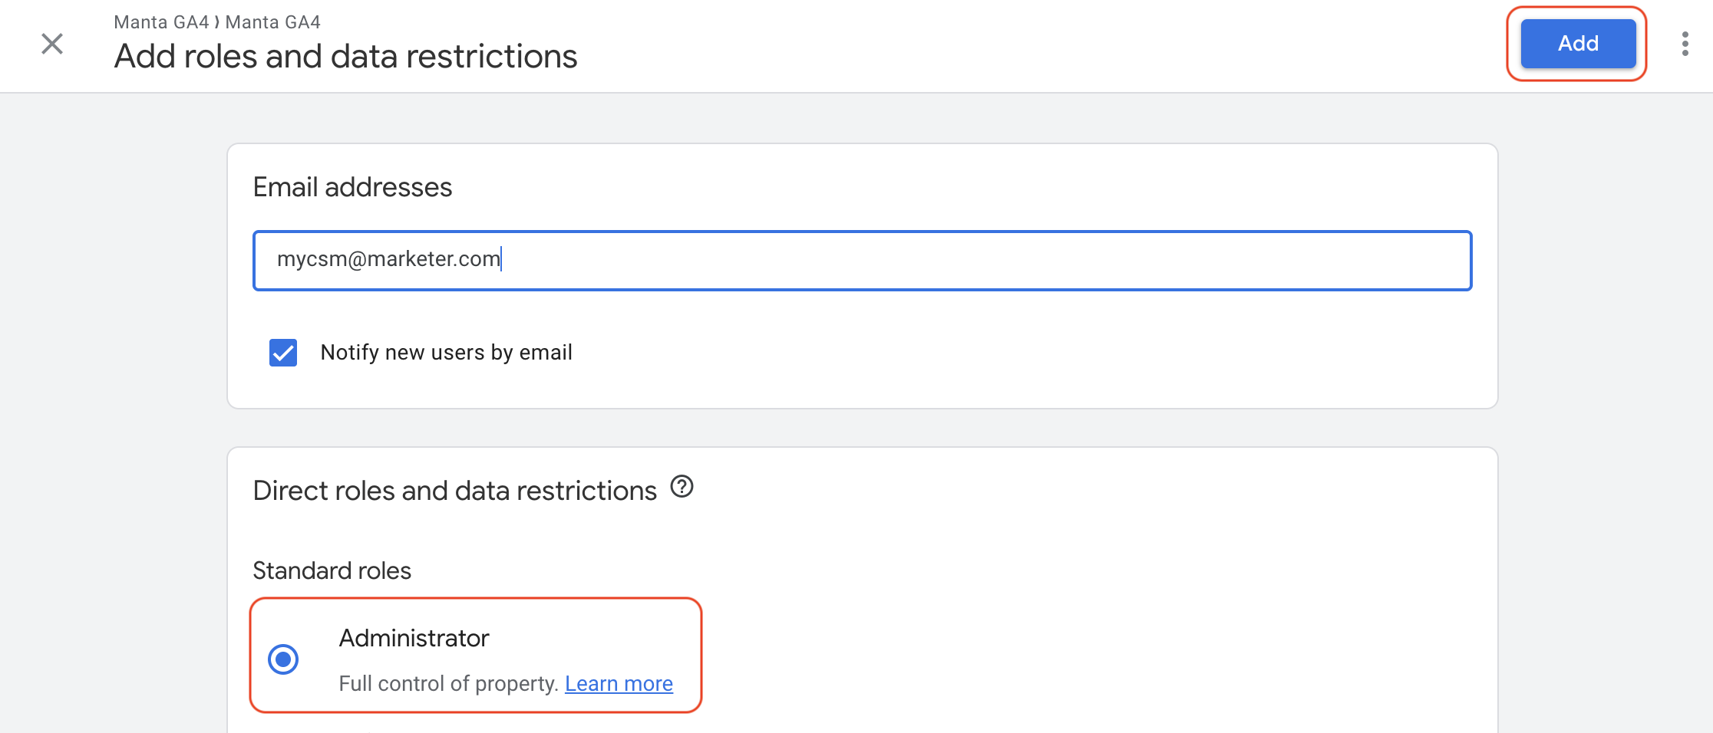The image size is (1713, 733).
Task: Click the "Email addresses" section heading
Action: [352, 187]
